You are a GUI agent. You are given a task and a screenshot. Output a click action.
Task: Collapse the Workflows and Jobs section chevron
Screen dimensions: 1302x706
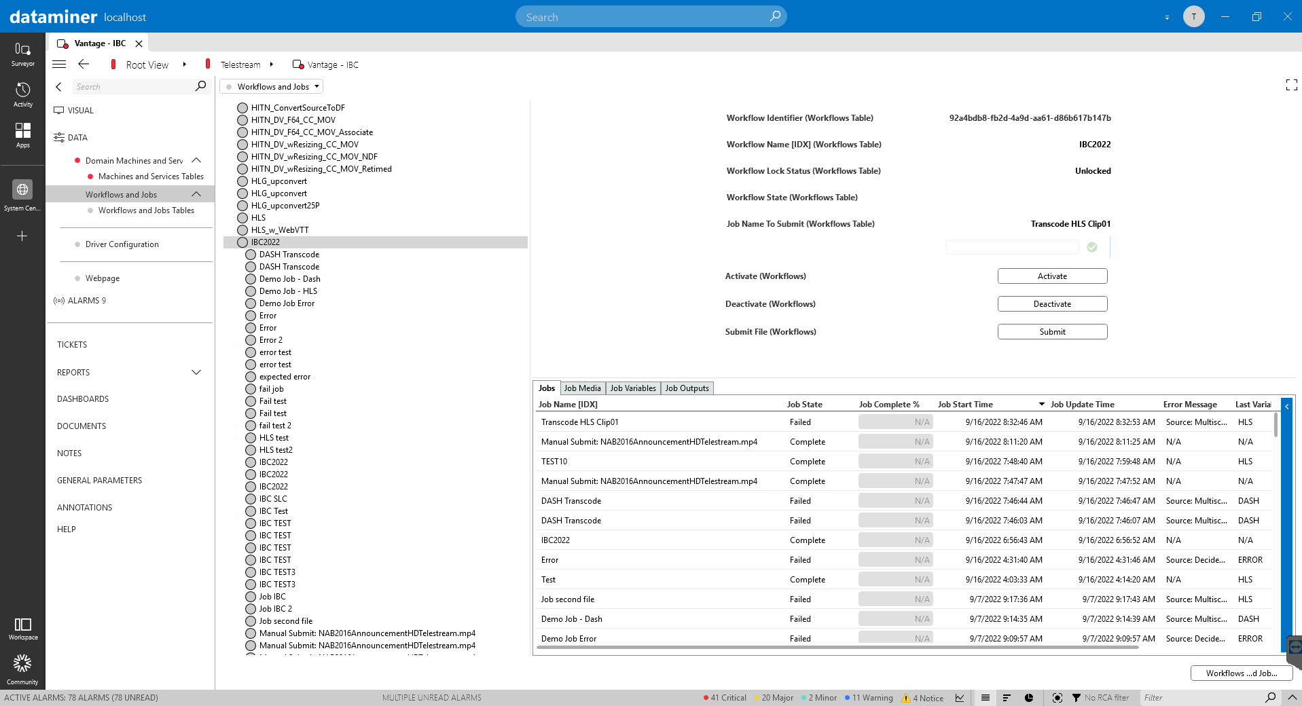click(x=196, y=194)
